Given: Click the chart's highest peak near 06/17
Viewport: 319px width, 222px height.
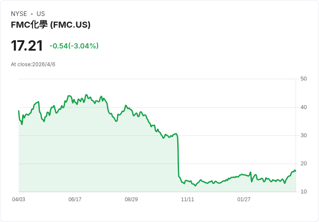Looking at the screenshot, I should 86,95.
